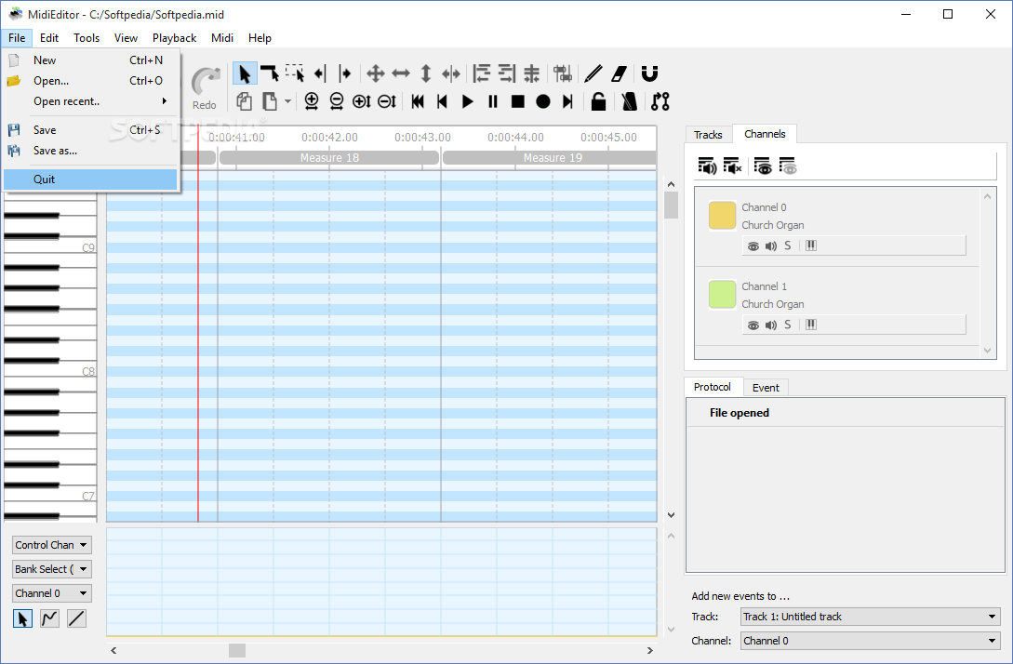Activate the move events all directions tool

click(x=376, y=73)
